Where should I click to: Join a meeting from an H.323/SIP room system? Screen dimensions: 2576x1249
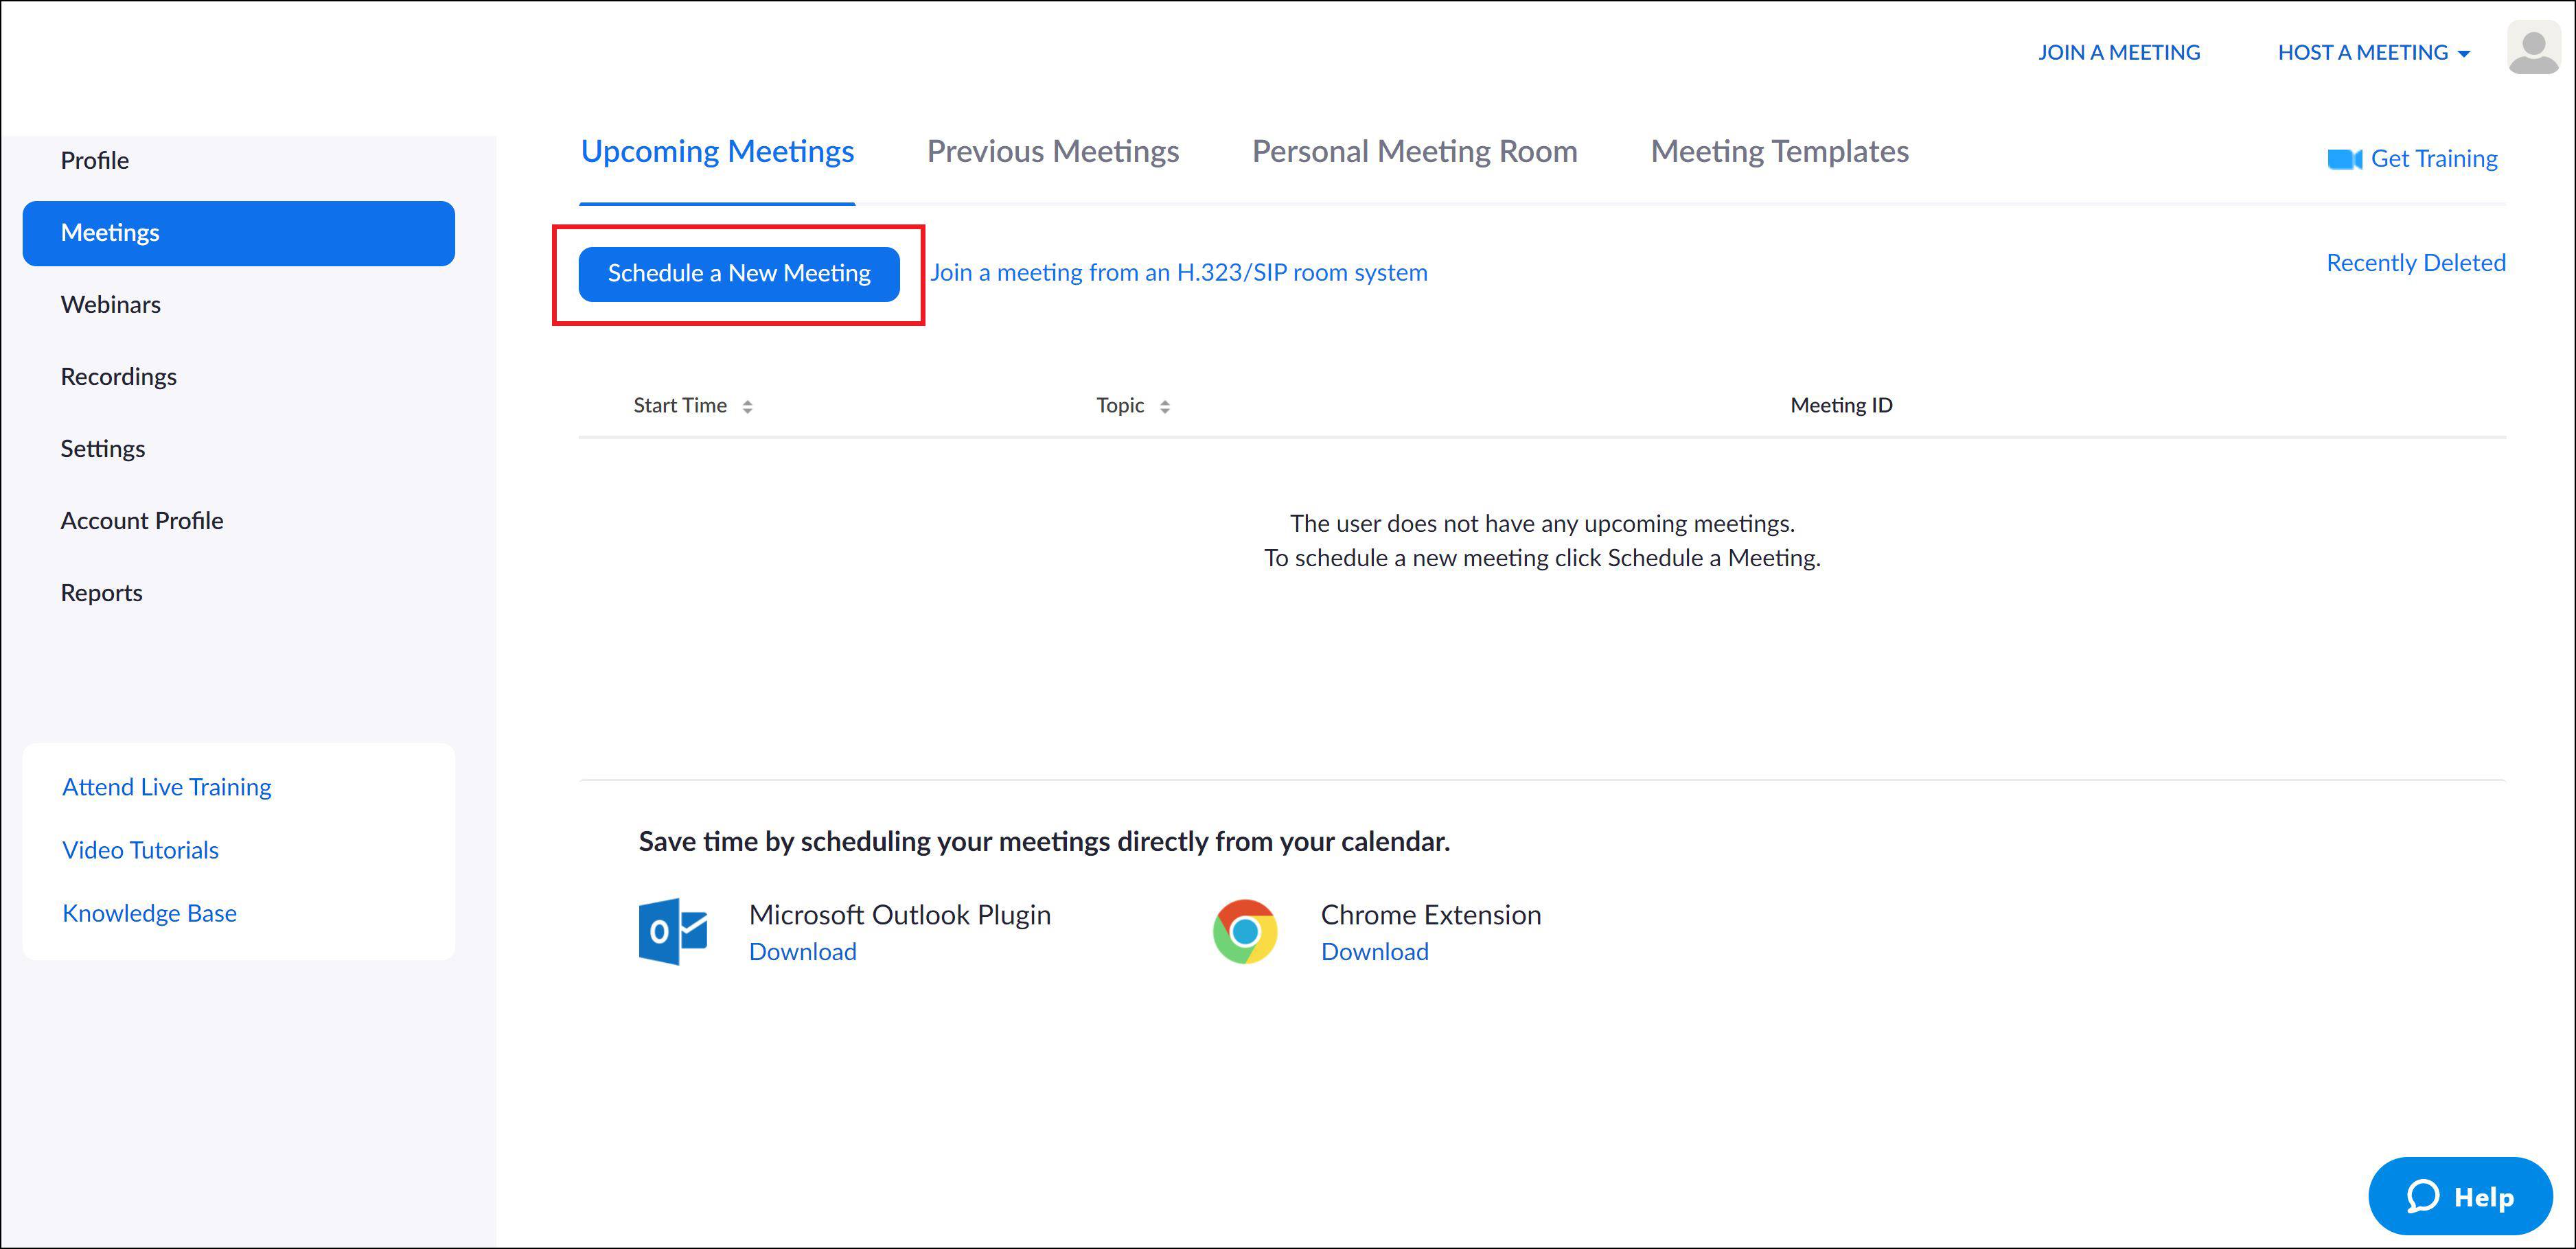pos(1178,272)
